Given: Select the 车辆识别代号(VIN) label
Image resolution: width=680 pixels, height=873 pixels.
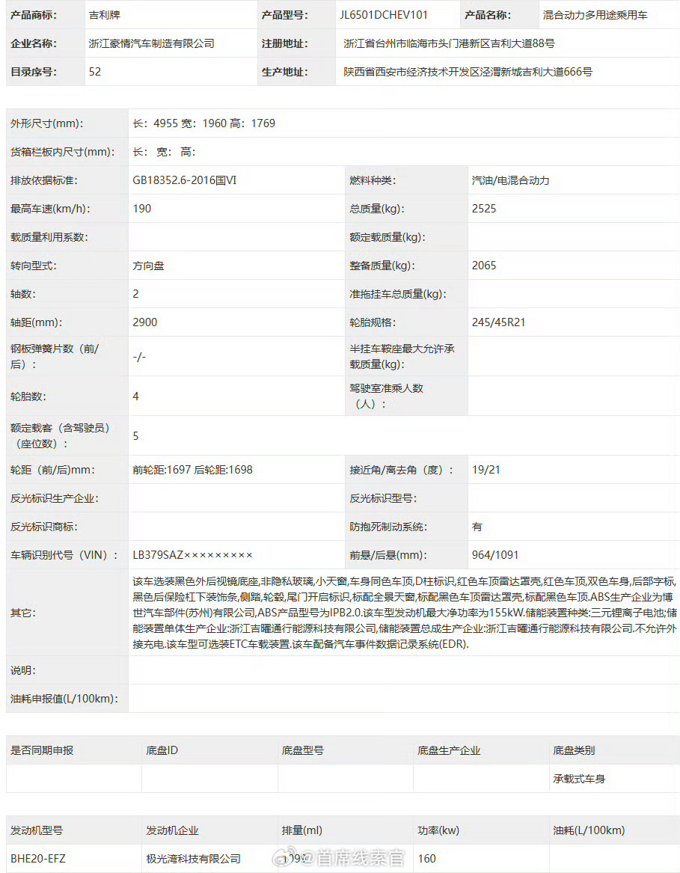Looking at the screenshot, I should tap(64, 555).
